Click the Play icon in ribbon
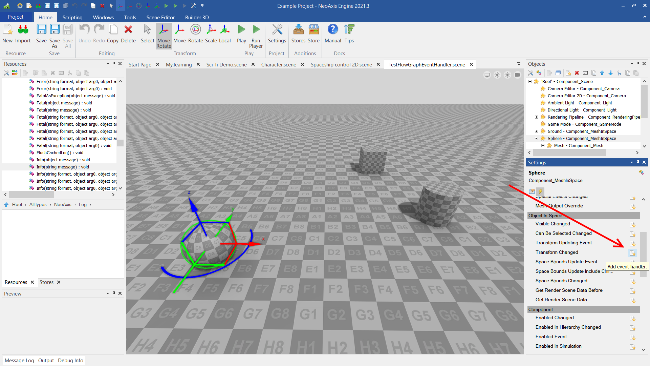Screen dimensions: 650x366 [x=241, y=30]
